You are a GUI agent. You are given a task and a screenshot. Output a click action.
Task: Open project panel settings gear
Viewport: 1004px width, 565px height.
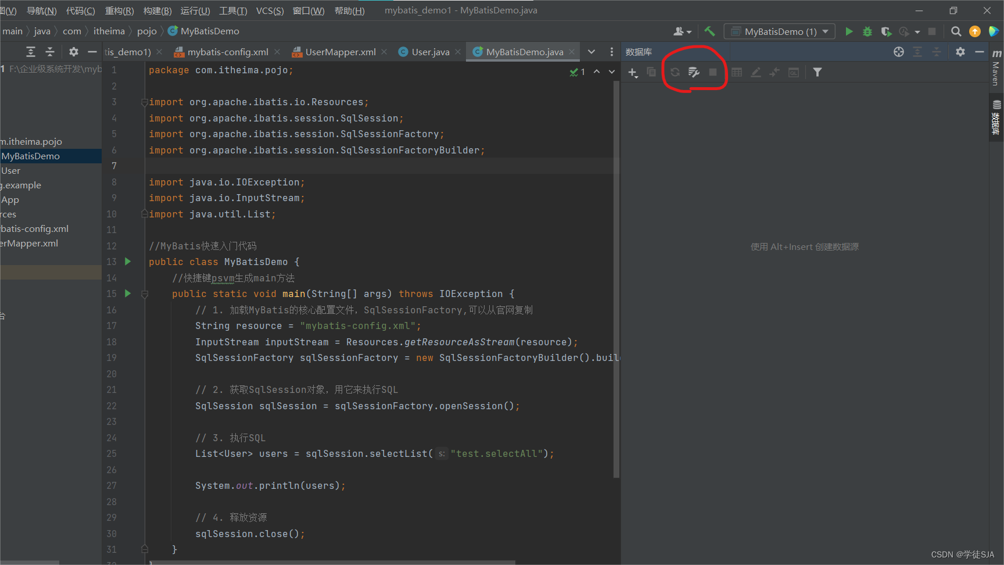click(73, 52)
